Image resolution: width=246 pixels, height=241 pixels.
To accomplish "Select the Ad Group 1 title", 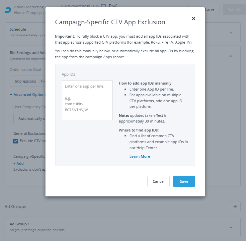I will pos(20,224).
